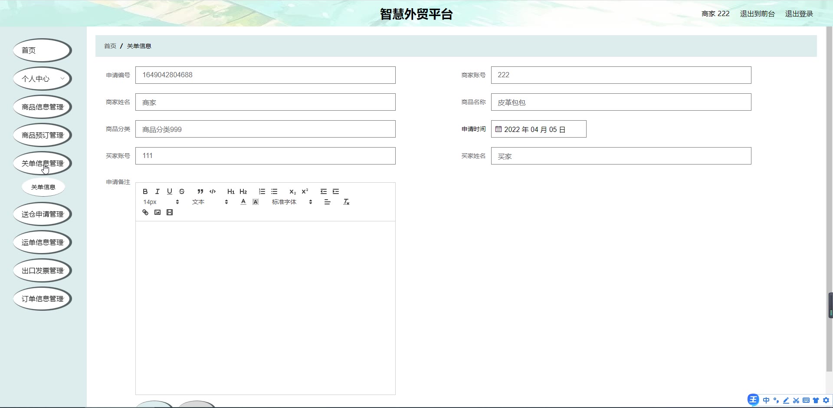Decrease indent in the editor

[324, 191]
